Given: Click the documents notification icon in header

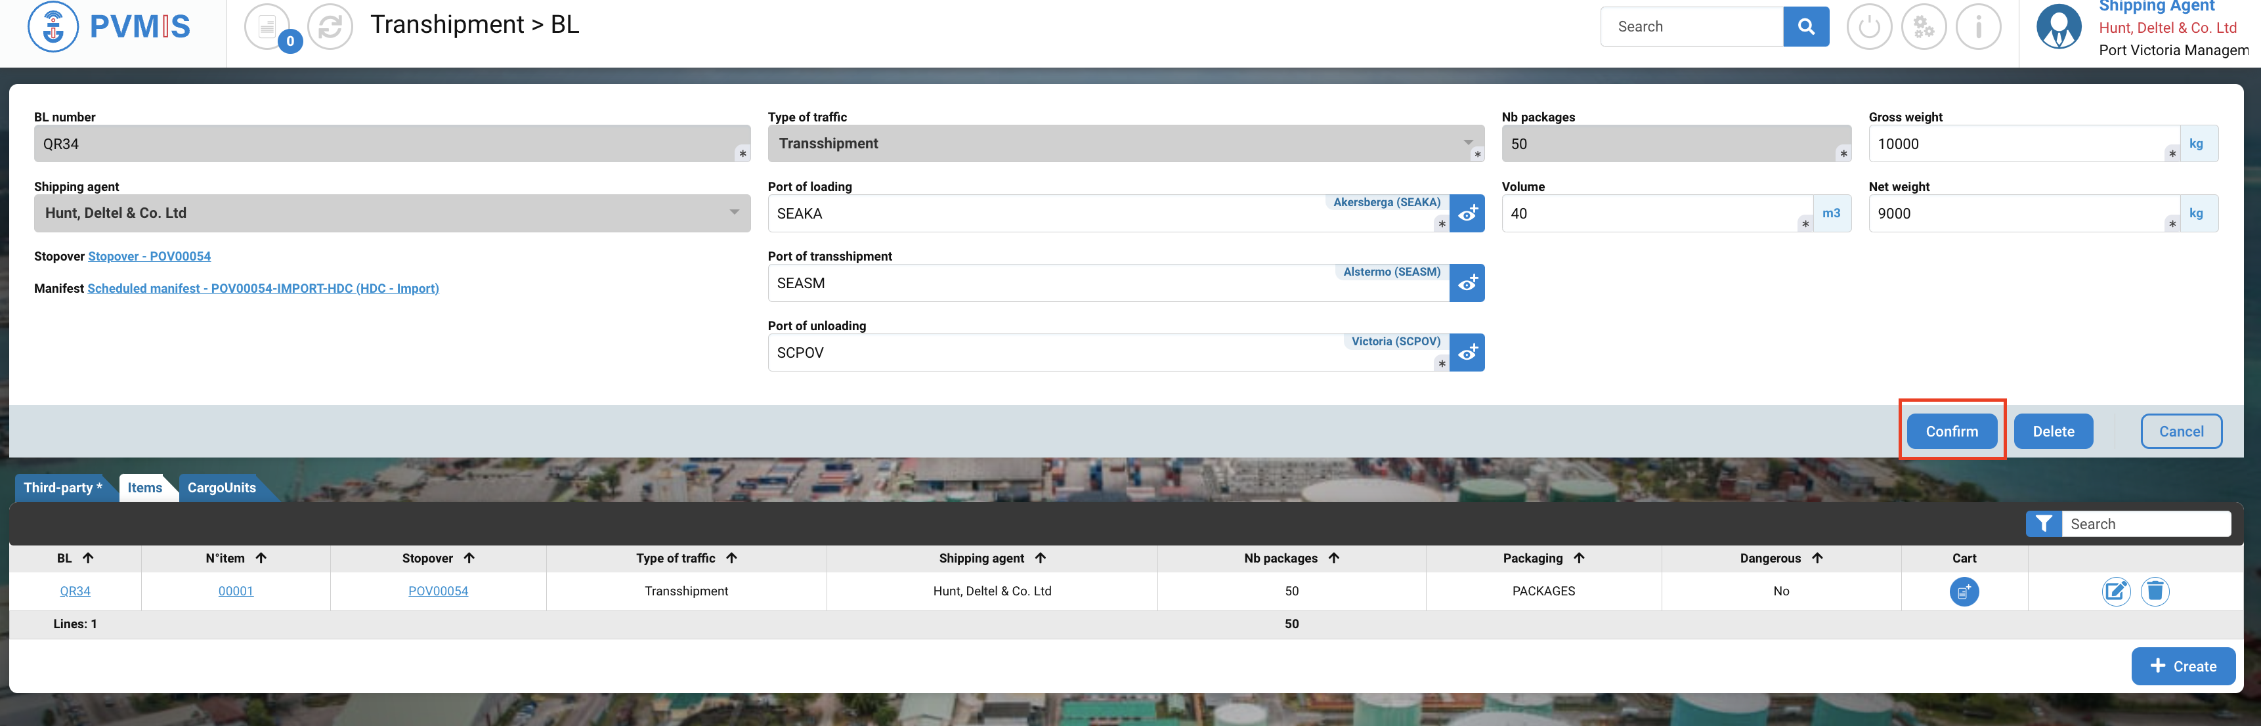Looking at the screenshot, I should coord(267,27).
